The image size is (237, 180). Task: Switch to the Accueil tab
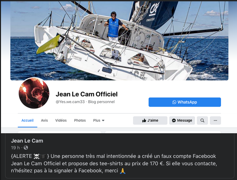[27, 120]
